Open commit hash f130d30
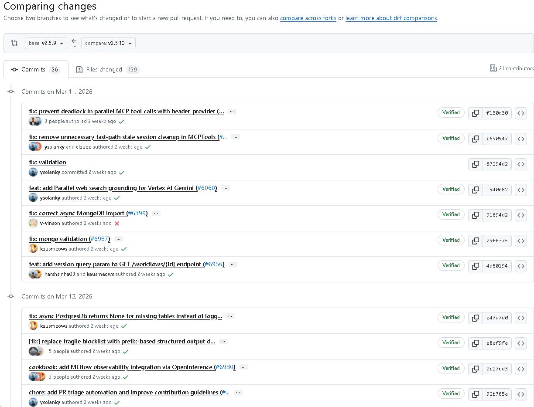Image resolution: width=534 pixels, height=407 pixels. pyautogui.click(x=497, y=113)
